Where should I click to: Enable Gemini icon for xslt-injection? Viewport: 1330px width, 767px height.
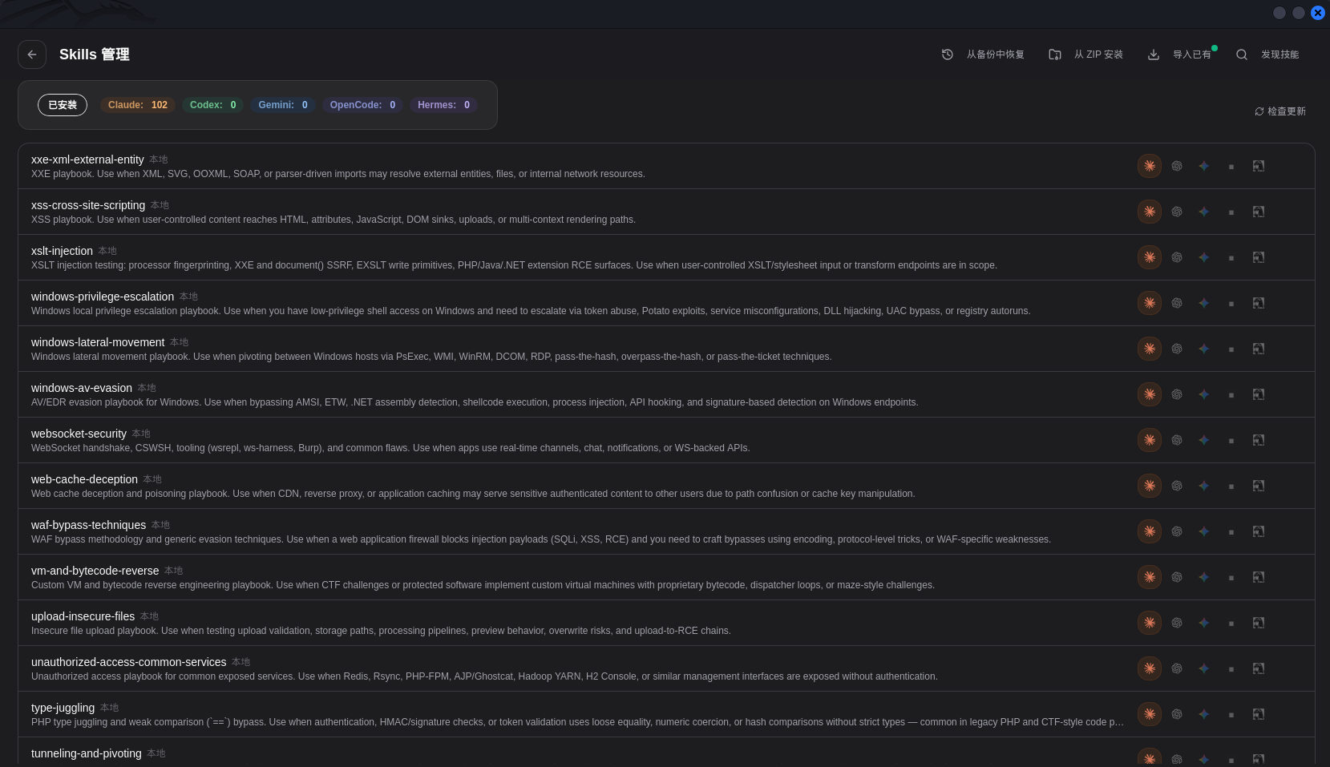tap(1204, 257)
